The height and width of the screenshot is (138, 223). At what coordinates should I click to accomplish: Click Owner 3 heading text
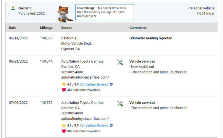(x=25, y=8)
